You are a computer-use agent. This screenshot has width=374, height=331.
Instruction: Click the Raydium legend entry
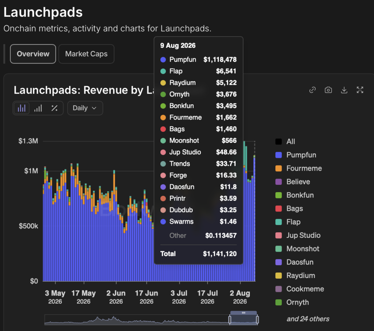coord(295,275)
